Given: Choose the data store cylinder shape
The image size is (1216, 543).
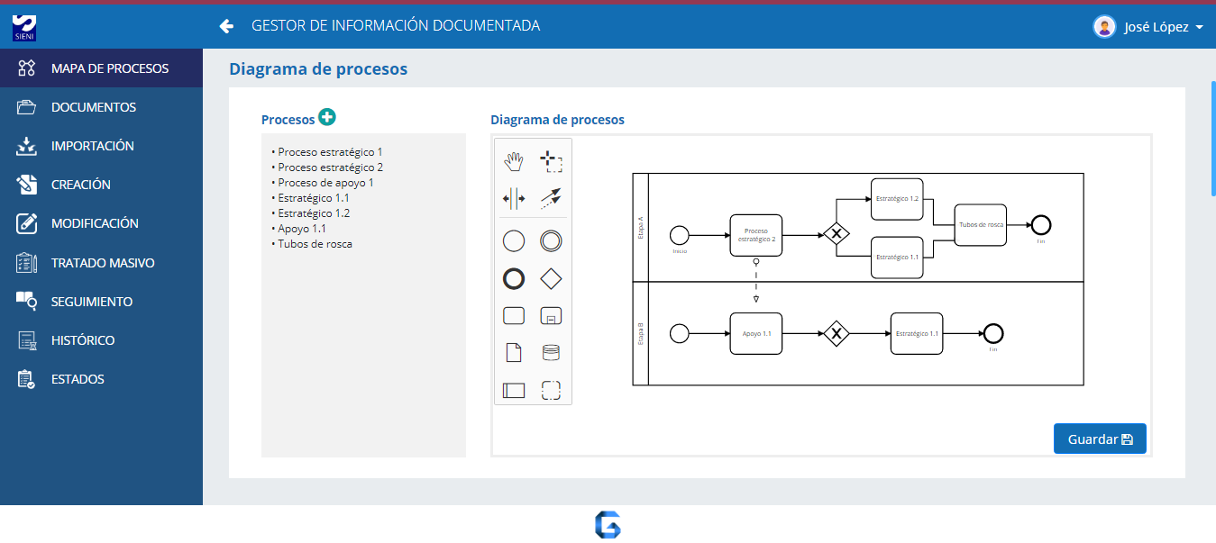Looking at the screenshot, I should [551, 352].
